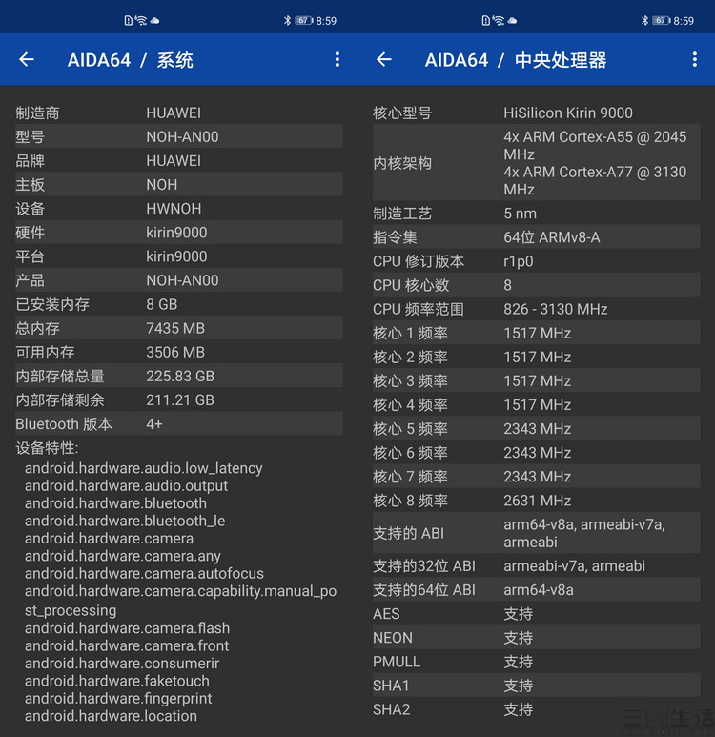The height and width of the screenshot is (737, 715).
Task: Tap back arrow on AIDA64 中央处理器 screen
Action: [x=384, y=59]
